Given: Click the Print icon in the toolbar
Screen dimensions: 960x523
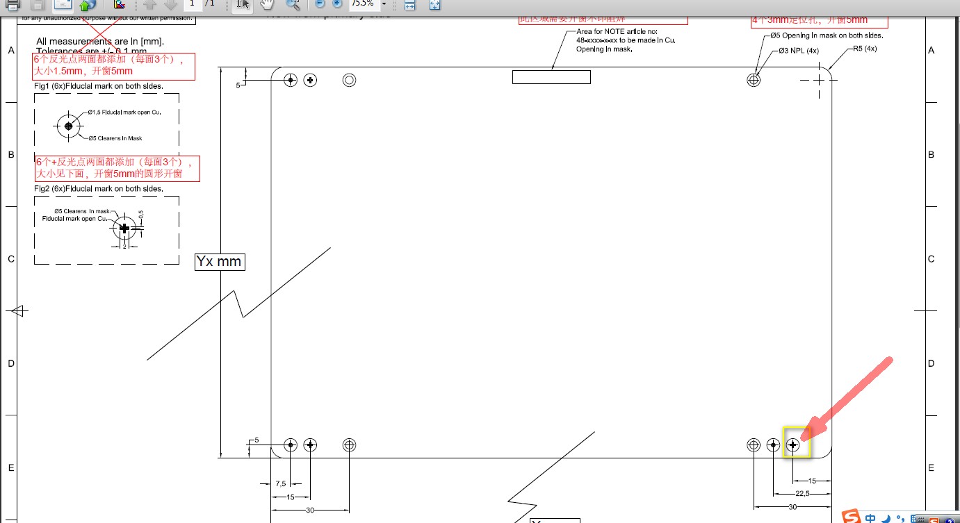Looking at the screenshot, I should (x=13, y=4).
